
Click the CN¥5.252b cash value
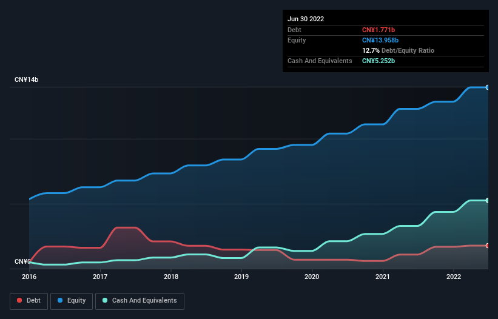click(x=379, y=61)
